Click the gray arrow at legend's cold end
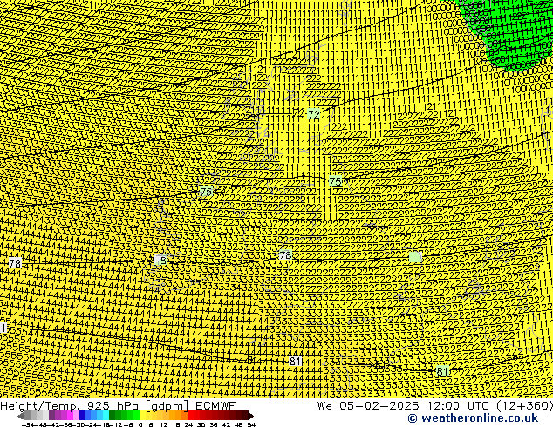The image size is (553, 427). click(19, 416)
